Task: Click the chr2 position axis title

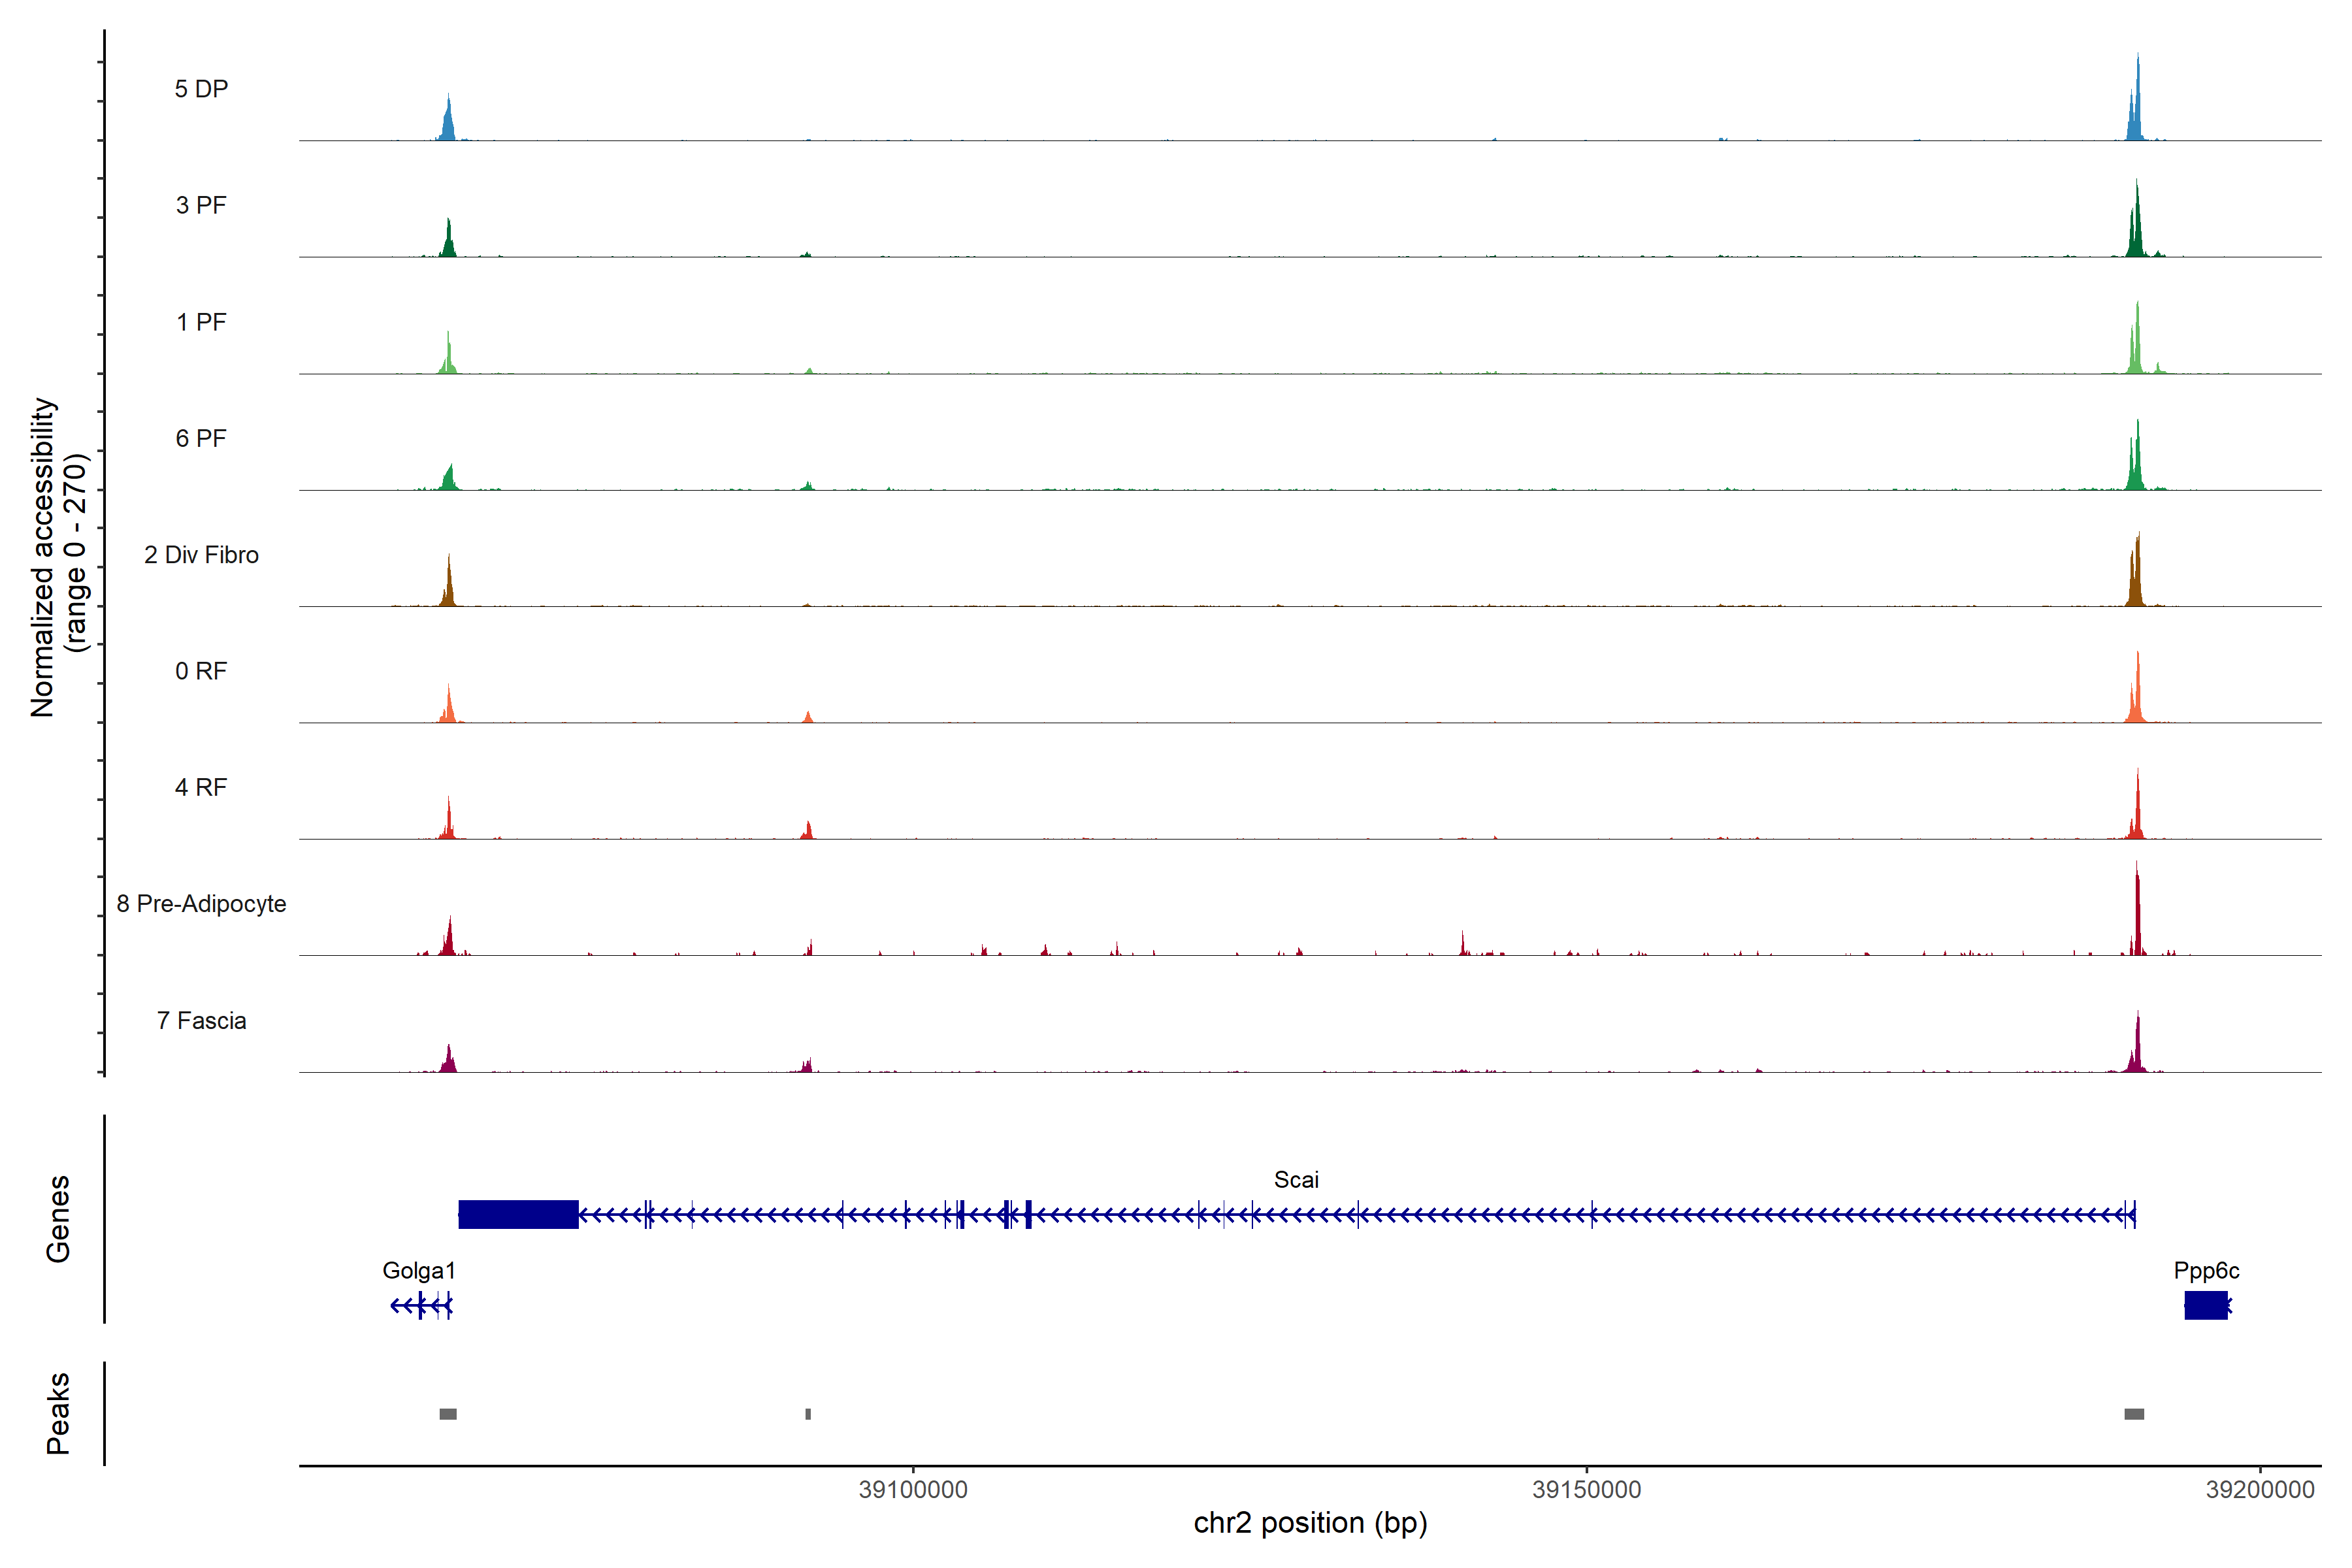Action: click(x=1310, y=1523)
